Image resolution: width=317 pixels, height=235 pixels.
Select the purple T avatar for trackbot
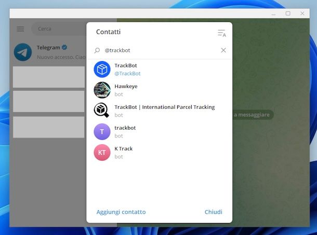(x=102, y=132)
